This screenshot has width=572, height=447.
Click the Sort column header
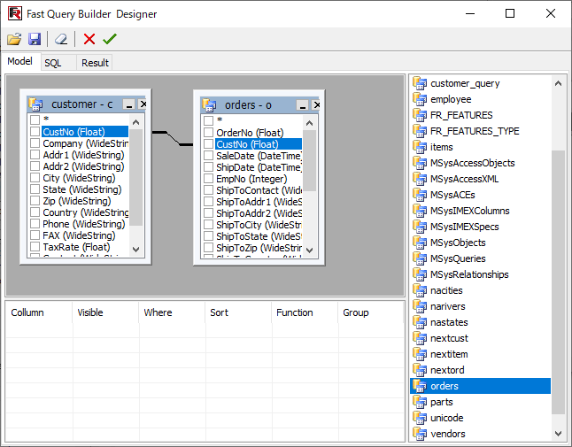[x=219, y=312]
